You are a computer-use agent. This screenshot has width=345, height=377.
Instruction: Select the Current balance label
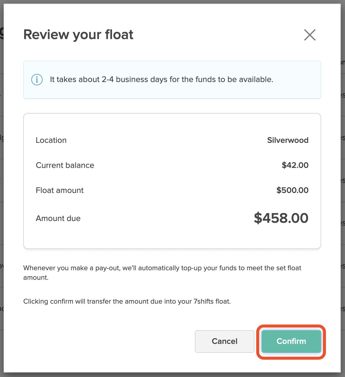coord(65,165)
